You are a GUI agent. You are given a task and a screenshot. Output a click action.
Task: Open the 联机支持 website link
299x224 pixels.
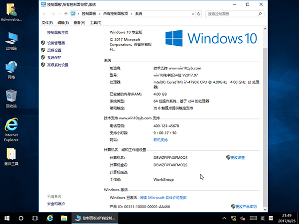tap(160, 140)
